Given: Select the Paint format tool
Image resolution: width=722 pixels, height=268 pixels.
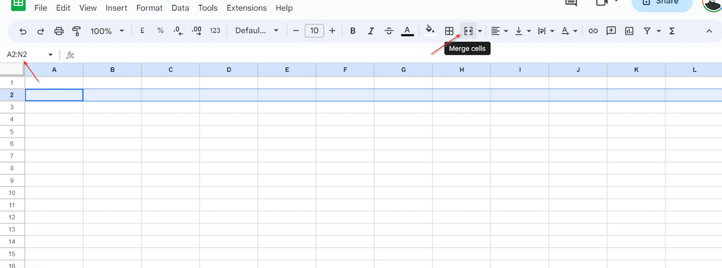Looking at the screenshot, I should click(76, 31).
